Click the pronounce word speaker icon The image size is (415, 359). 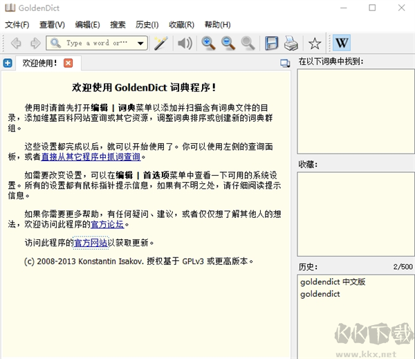click(x=185, y=44)
